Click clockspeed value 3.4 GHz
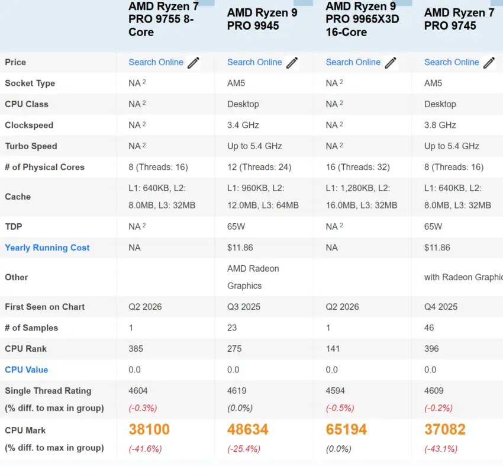Screen dimensions: 503x466 243,125
